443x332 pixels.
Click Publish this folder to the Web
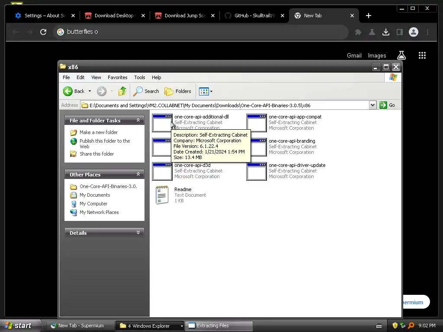click(x=104, y=144)
